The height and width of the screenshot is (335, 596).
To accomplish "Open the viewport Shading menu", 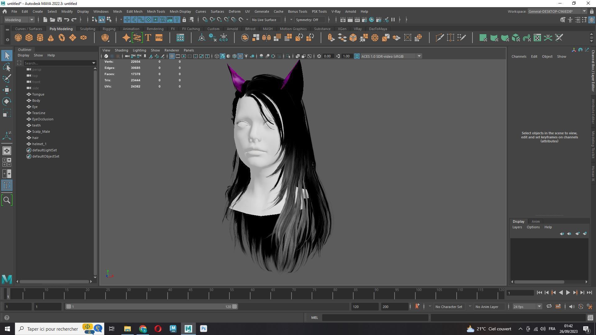I will [121, 50].
